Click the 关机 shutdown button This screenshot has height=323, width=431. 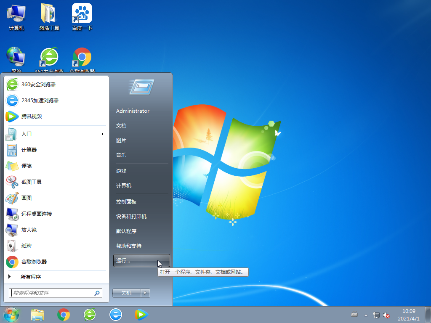point(126,293)
